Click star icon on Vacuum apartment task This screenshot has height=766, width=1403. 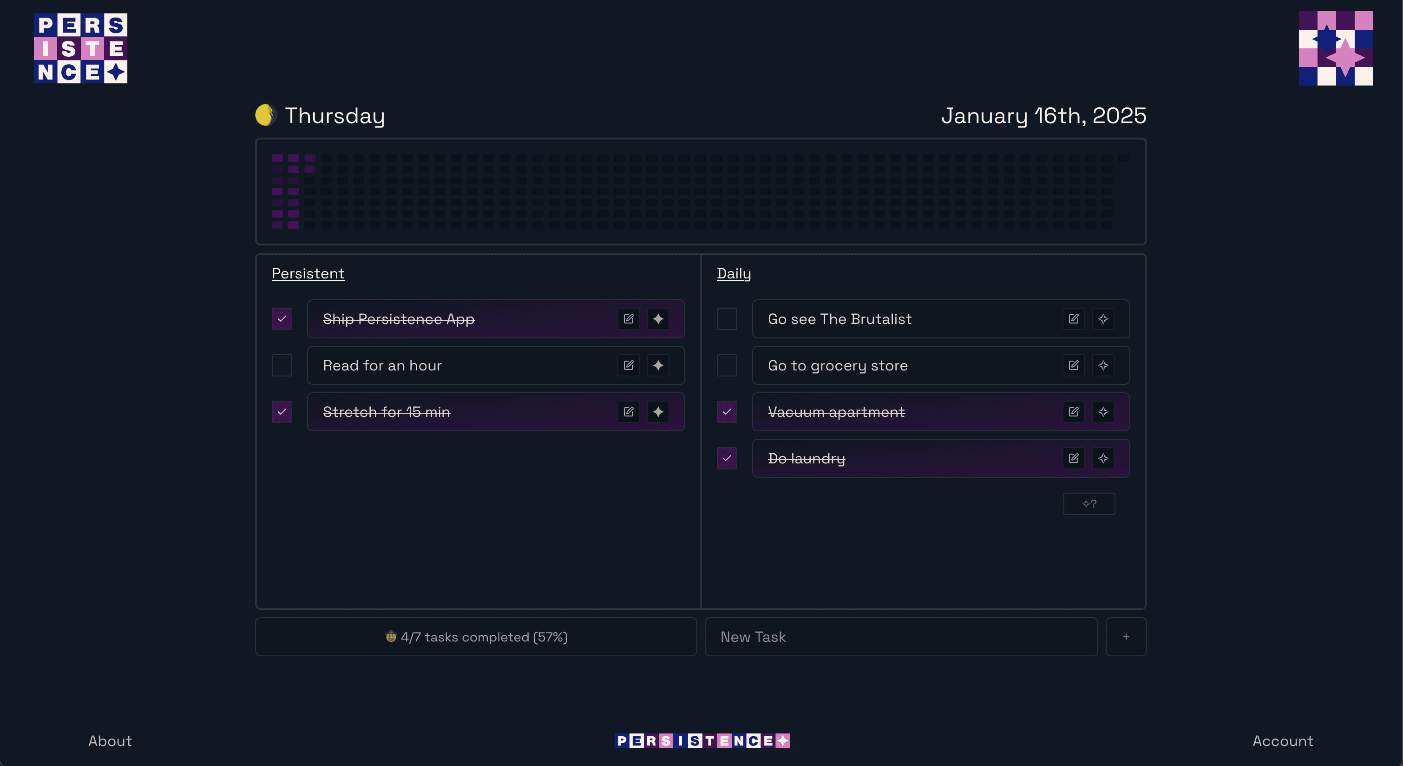(1103, 412)
